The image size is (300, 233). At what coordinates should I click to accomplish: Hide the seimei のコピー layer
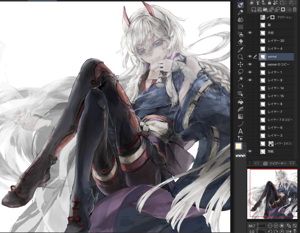point(250,64)
